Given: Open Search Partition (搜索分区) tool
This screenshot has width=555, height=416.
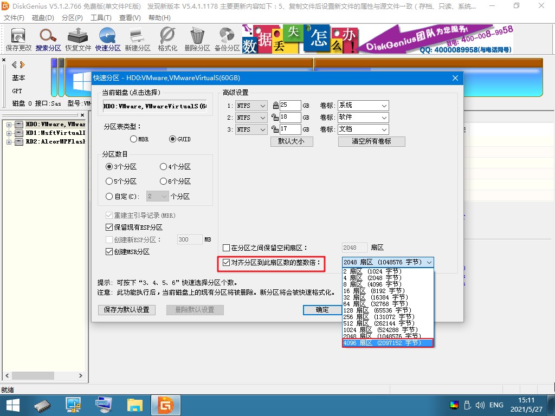Looking at the screenshot, I should tap(48, 40).
